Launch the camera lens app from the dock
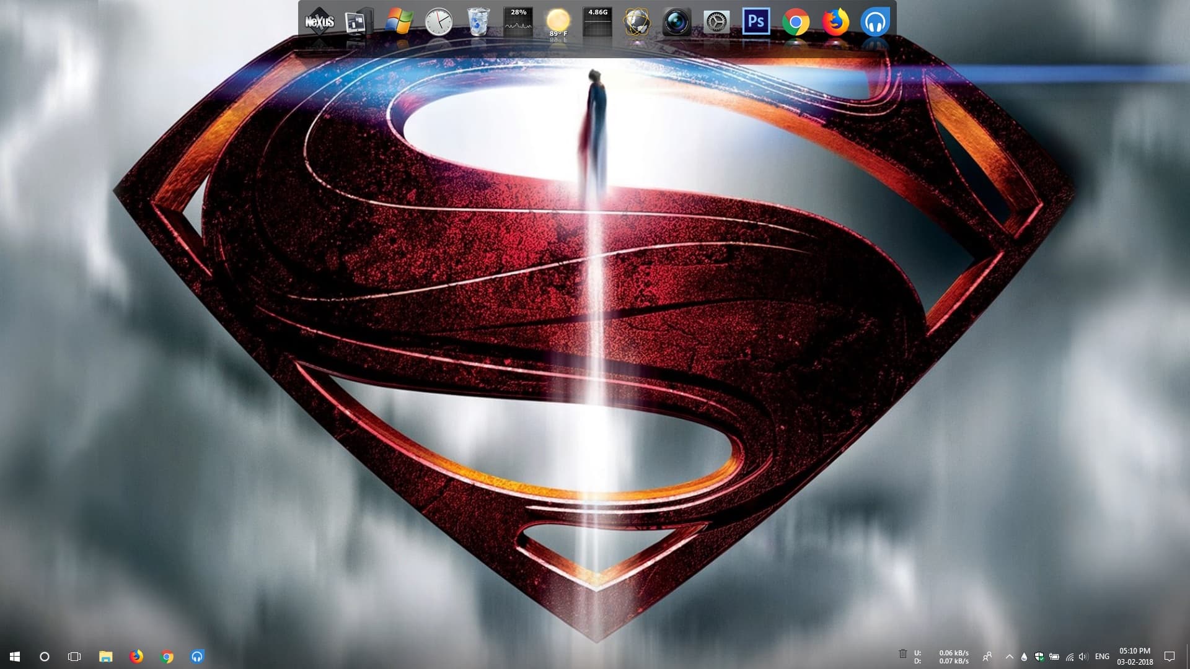 (677, 22)
